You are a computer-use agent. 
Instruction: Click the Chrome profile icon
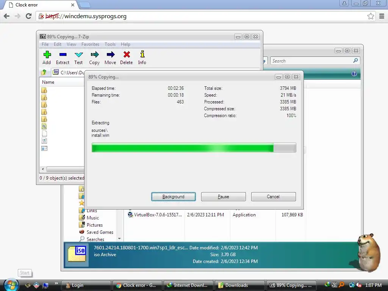click(344, 3)
